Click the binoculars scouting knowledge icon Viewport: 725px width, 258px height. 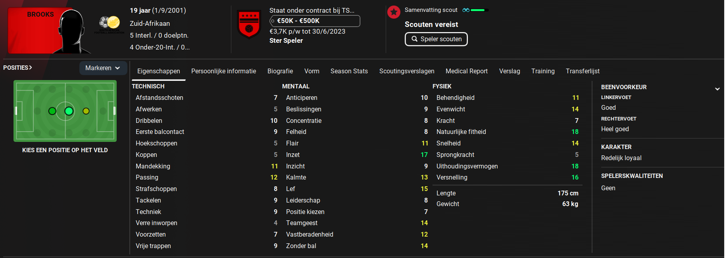pos(466,10)
